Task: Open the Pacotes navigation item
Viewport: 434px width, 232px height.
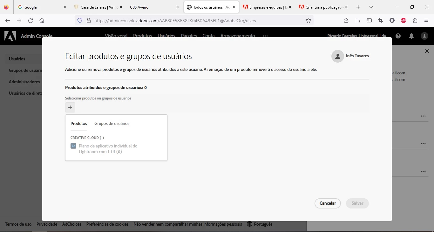Action: click(189, 36)
